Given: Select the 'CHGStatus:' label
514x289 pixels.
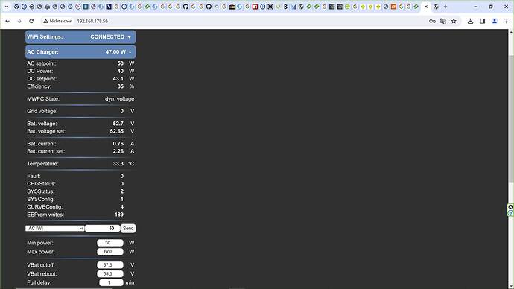Looking at the screenshot, I should [41, 184].
